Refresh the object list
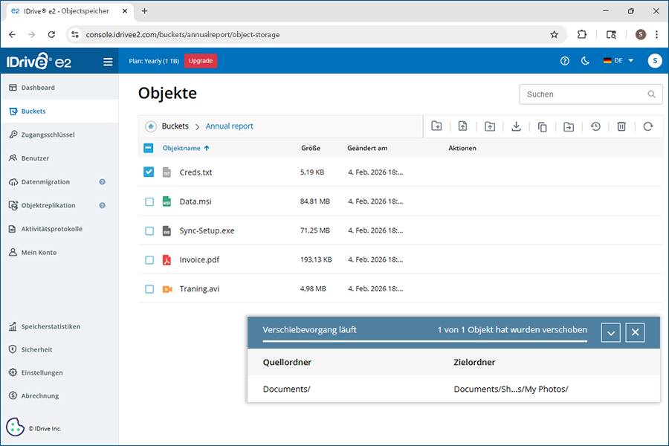The width and height of the screenshot is (669, 446). pos(648,126)
